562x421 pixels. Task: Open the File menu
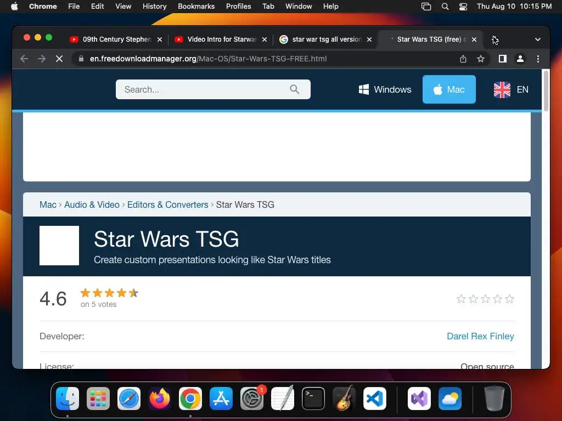74,7
